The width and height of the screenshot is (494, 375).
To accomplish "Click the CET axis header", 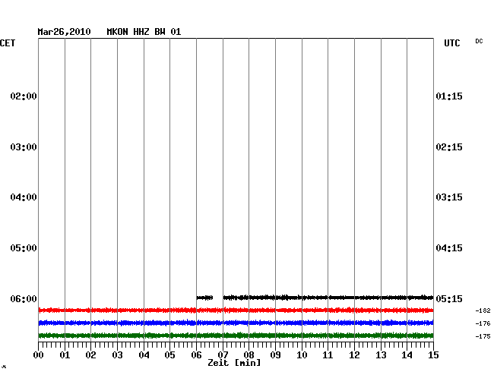I will [8, 43].
